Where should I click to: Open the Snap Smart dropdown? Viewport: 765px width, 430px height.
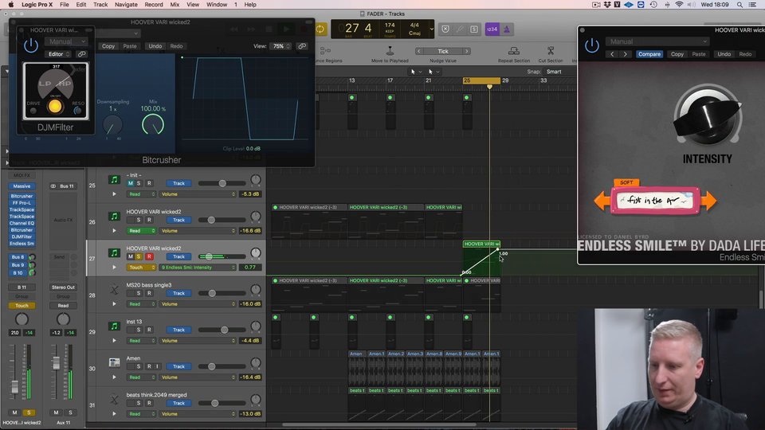[560, 72]
